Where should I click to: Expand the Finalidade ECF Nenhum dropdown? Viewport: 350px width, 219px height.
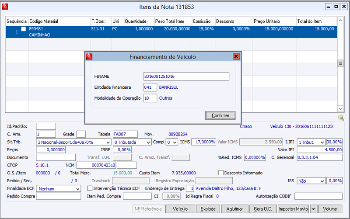point(58,189)
